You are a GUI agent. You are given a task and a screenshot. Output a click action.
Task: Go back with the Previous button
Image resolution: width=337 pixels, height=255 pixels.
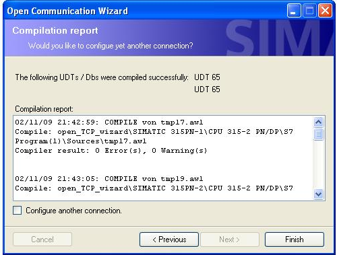point(169,240)
